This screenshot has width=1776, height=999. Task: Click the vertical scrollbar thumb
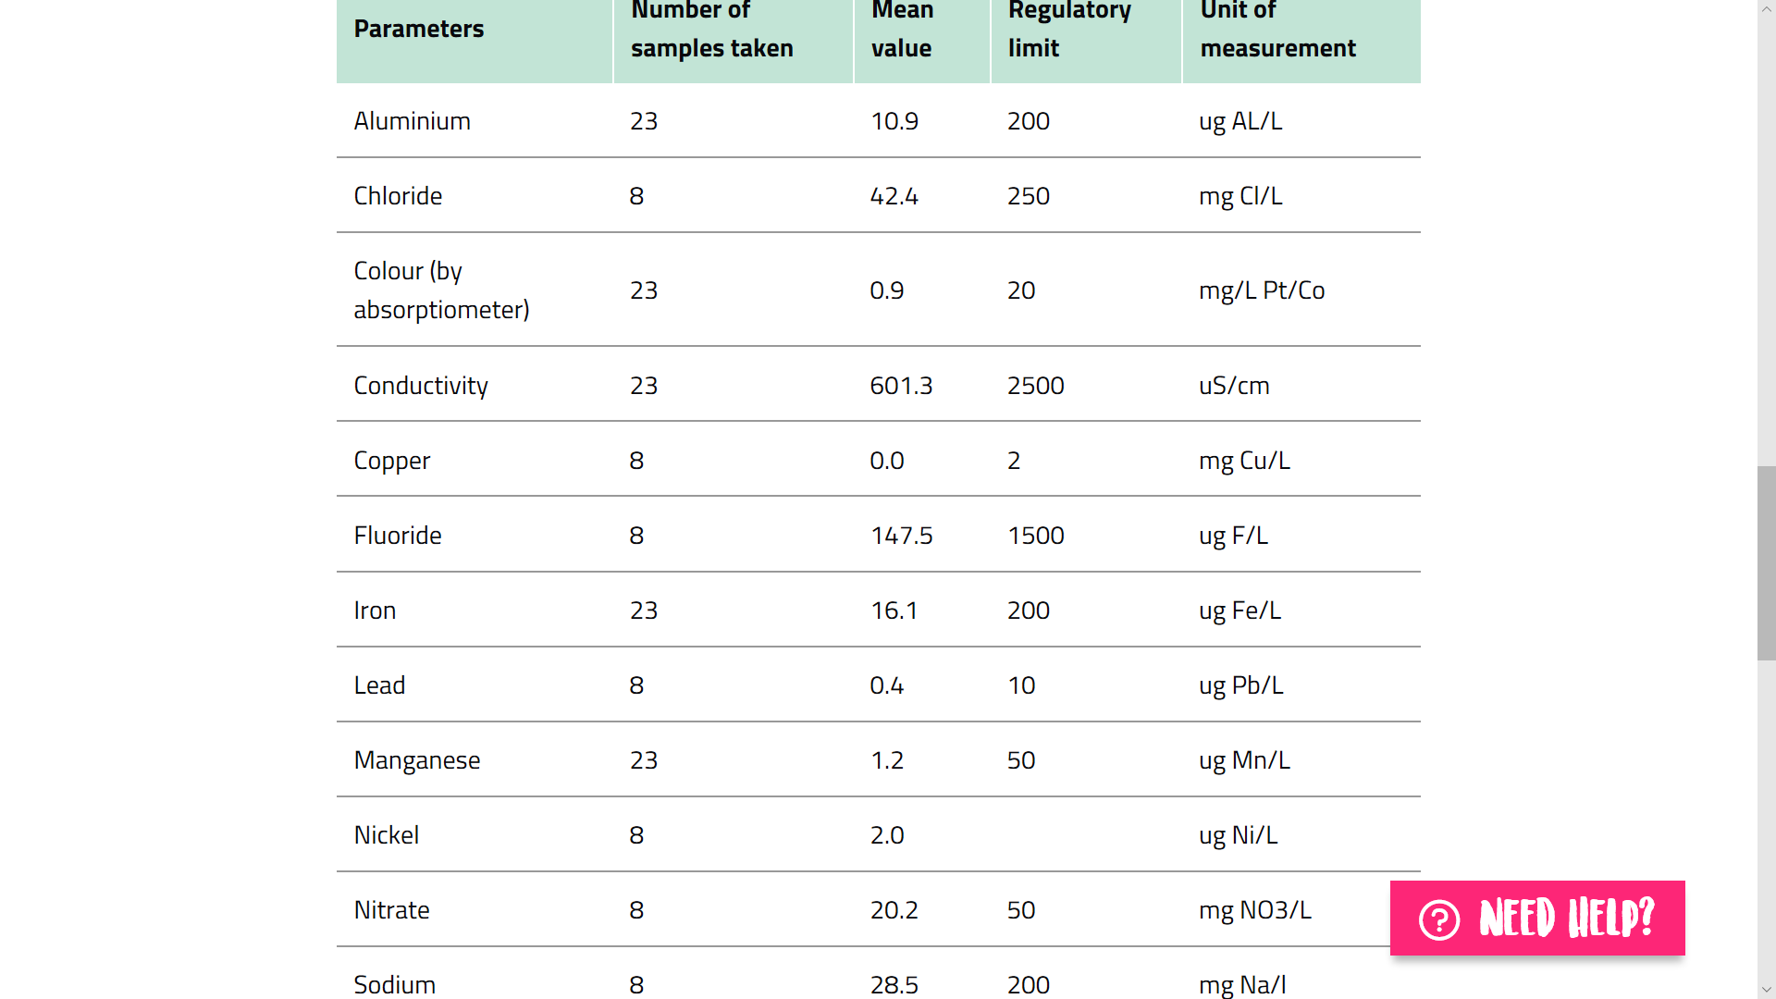[x=1767, y=563]
